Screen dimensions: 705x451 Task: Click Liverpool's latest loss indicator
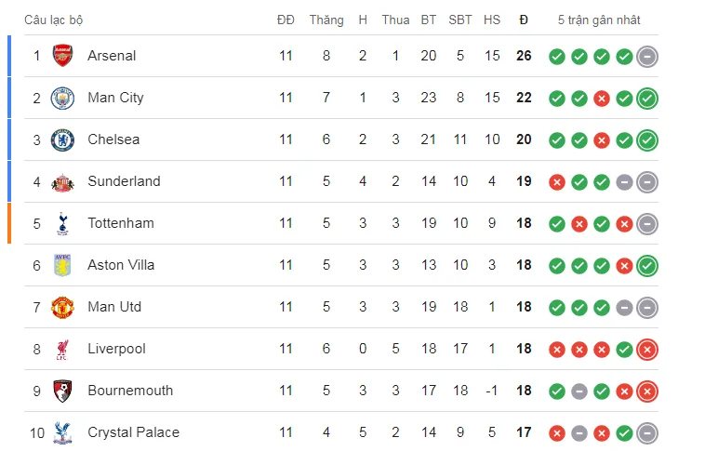coord(647,350)
